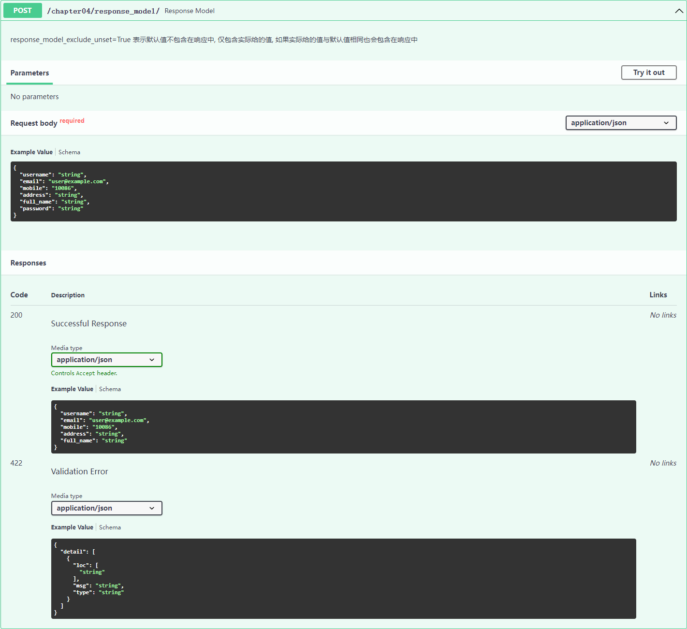Select Example Value tab for 200 response
The image size is (687, 629).
(72, 389)
